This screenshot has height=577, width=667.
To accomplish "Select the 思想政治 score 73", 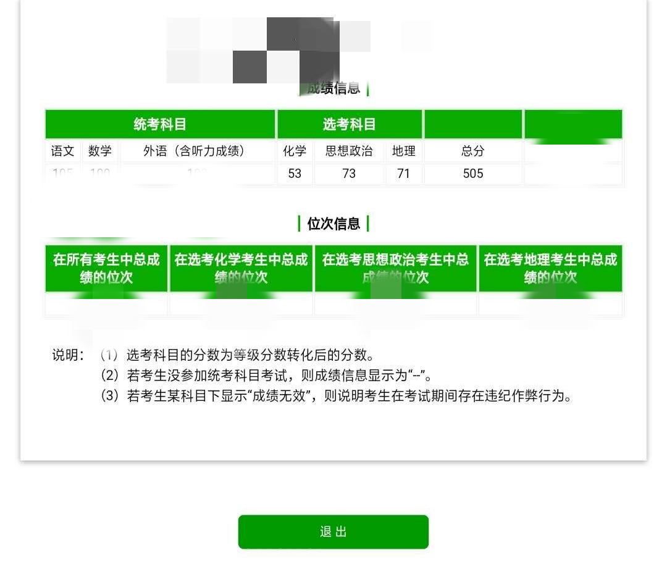I will (349, 174).
